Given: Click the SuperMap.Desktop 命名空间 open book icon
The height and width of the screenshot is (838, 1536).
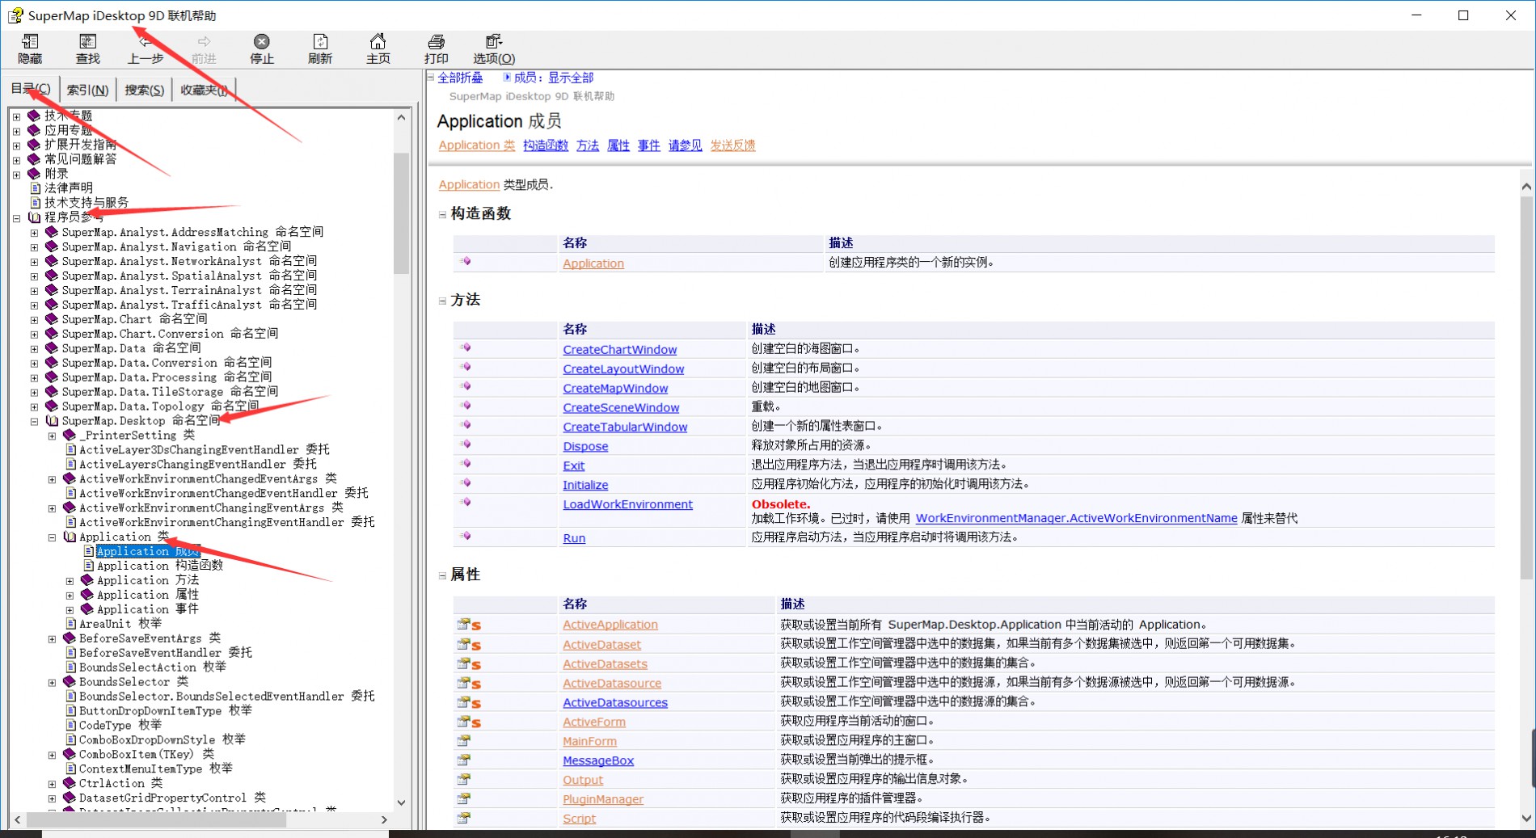Looking at the screenshot, I should click(52, 421).
